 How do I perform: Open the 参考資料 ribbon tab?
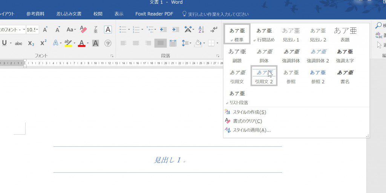tap(35, 14)
